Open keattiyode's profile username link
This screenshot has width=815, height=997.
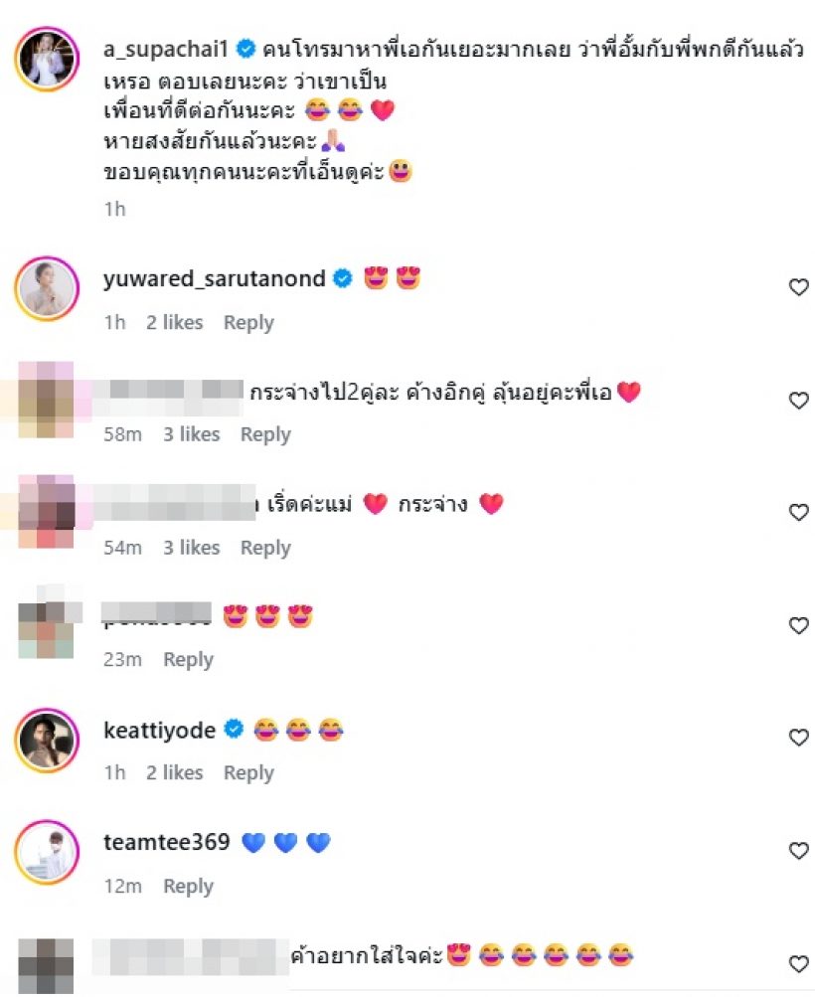pos(160,730)
